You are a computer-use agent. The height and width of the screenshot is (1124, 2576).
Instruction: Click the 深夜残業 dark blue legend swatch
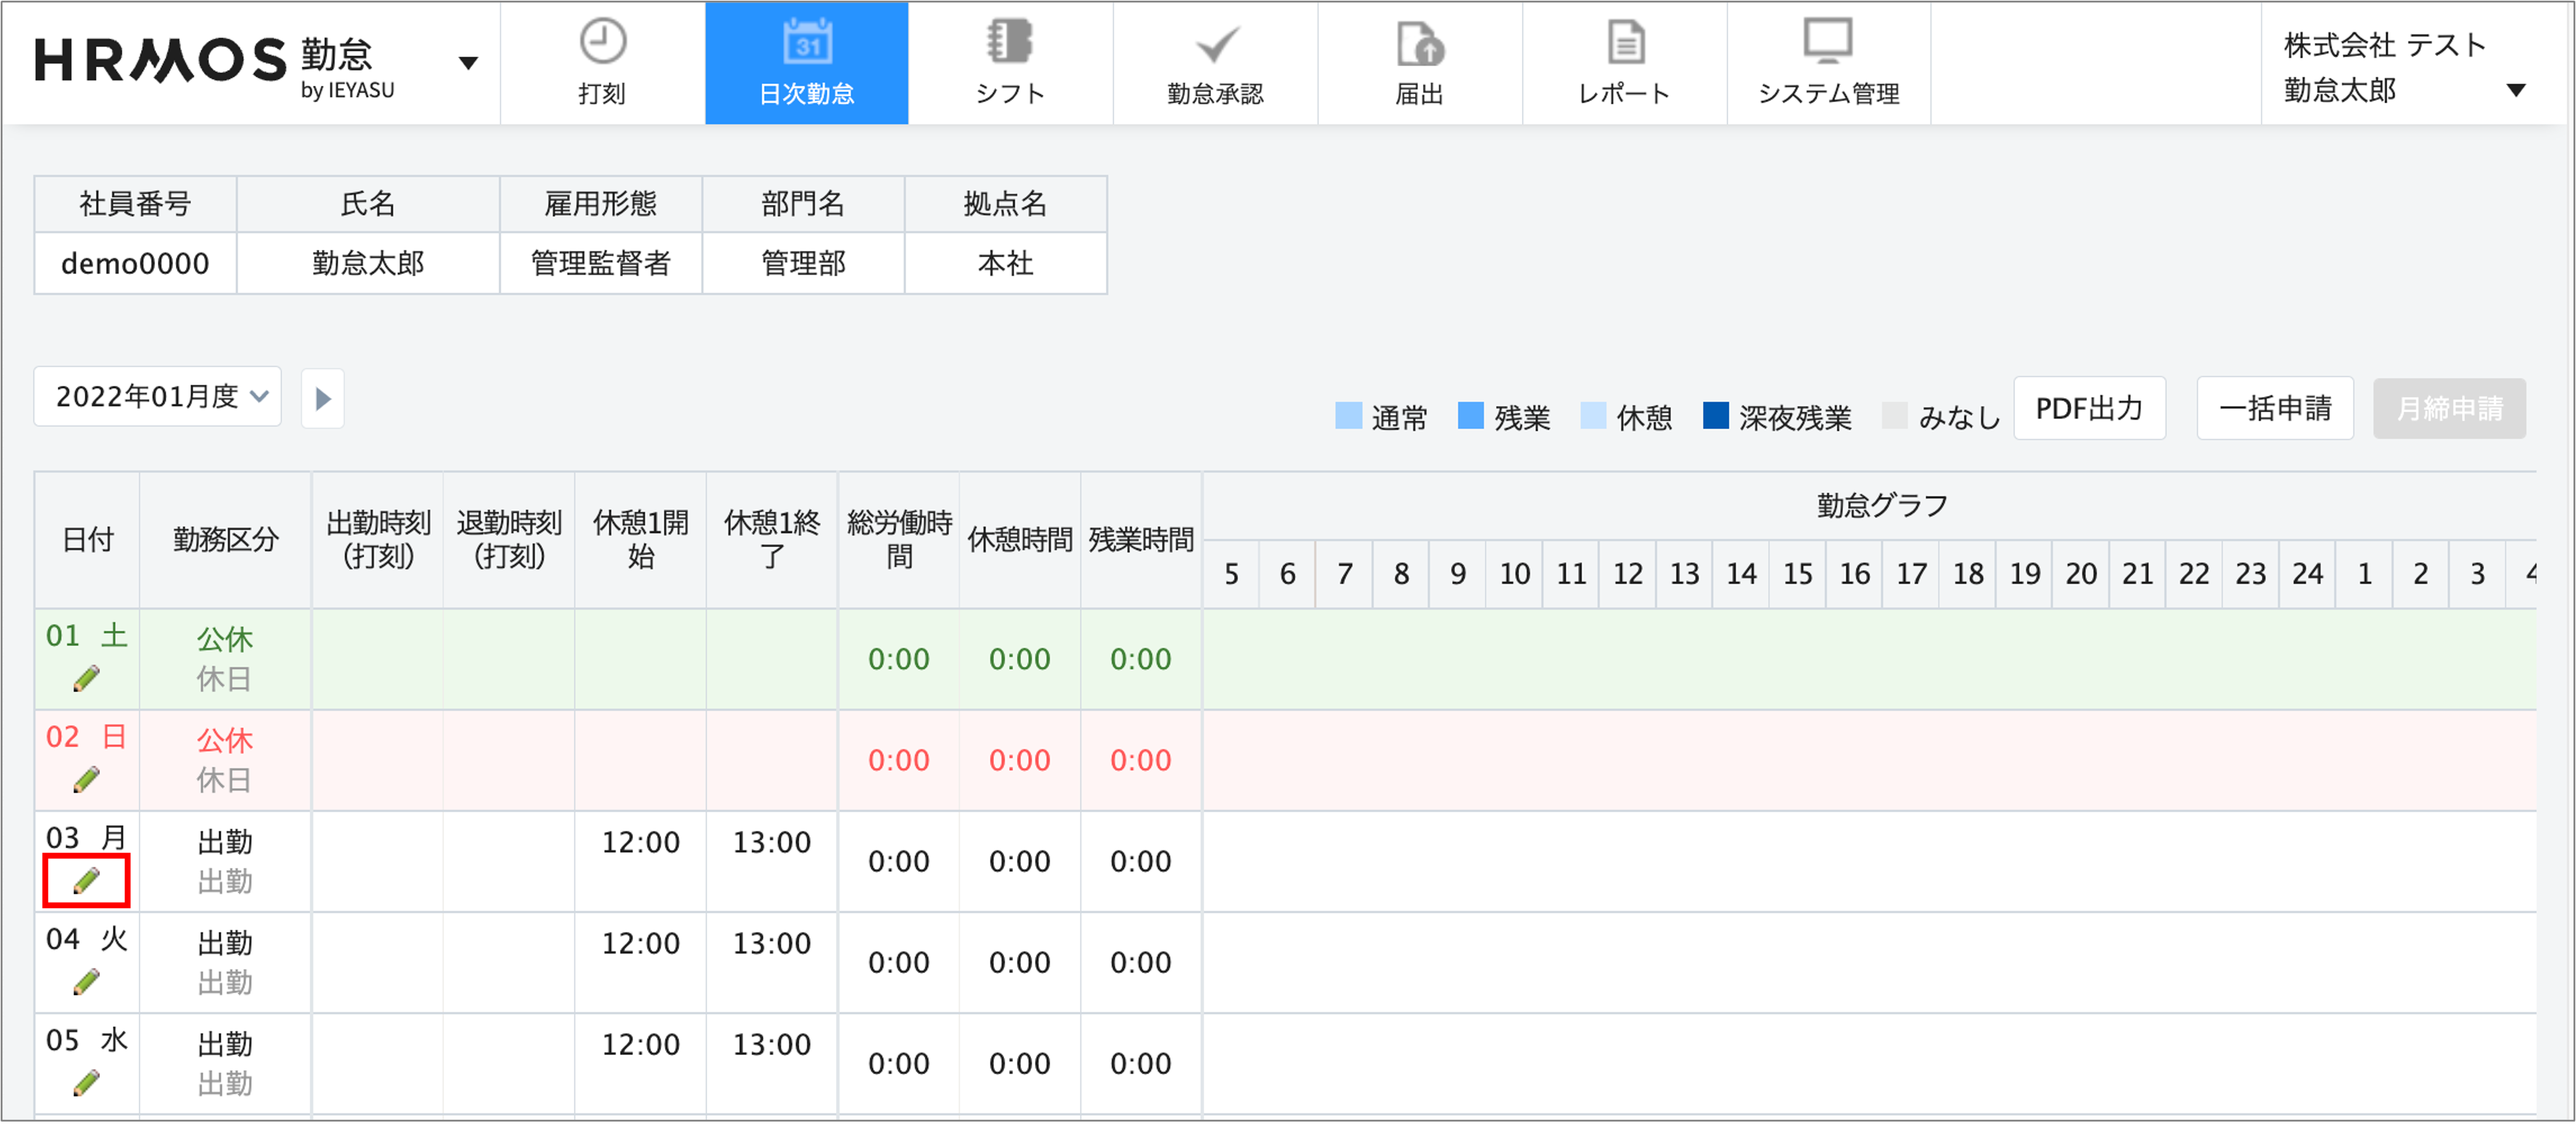[x=1715, y=416]
